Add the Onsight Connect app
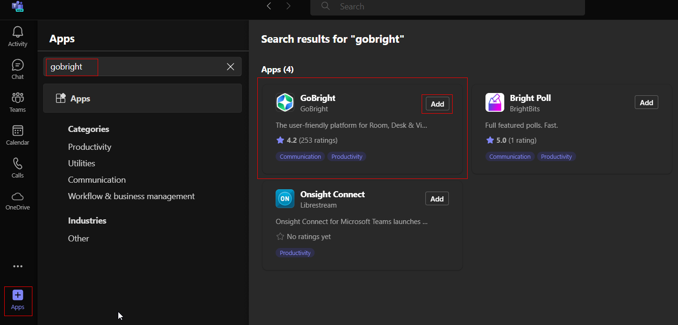Screen dimensions: 678x325 pyautogui.click(x=437, y=199)
